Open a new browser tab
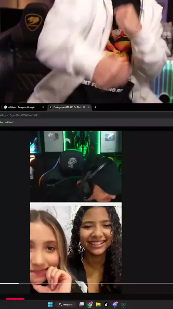The height and width of the screenshot is (309, 173). tap(96, 107)
